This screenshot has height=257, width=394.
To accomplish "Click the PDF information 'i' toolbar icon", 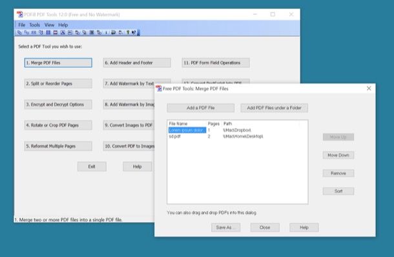I will click(107, 33).
